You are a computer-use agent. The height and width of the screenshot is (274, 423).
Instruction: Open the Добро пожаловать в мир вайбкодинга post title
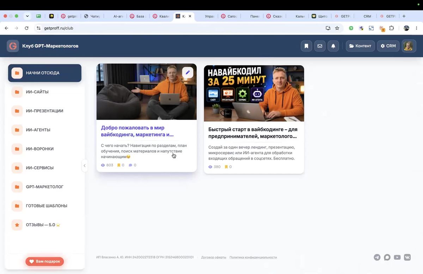(137, 131)
